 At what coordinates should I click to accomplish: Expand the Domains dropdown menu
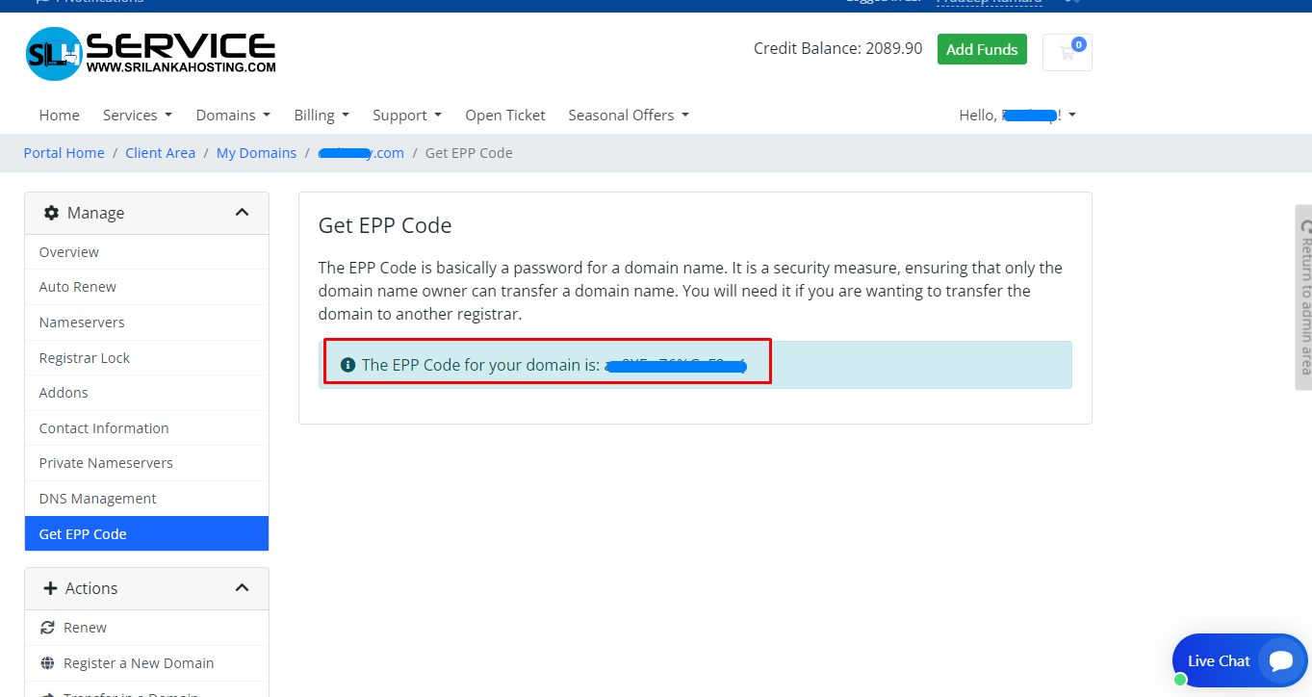[x=233, y=116]
